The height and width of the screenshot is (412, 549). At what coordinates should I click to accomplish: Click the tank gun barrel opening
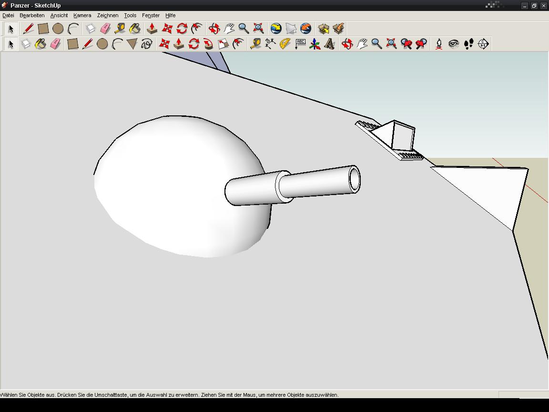coord(355,179)
